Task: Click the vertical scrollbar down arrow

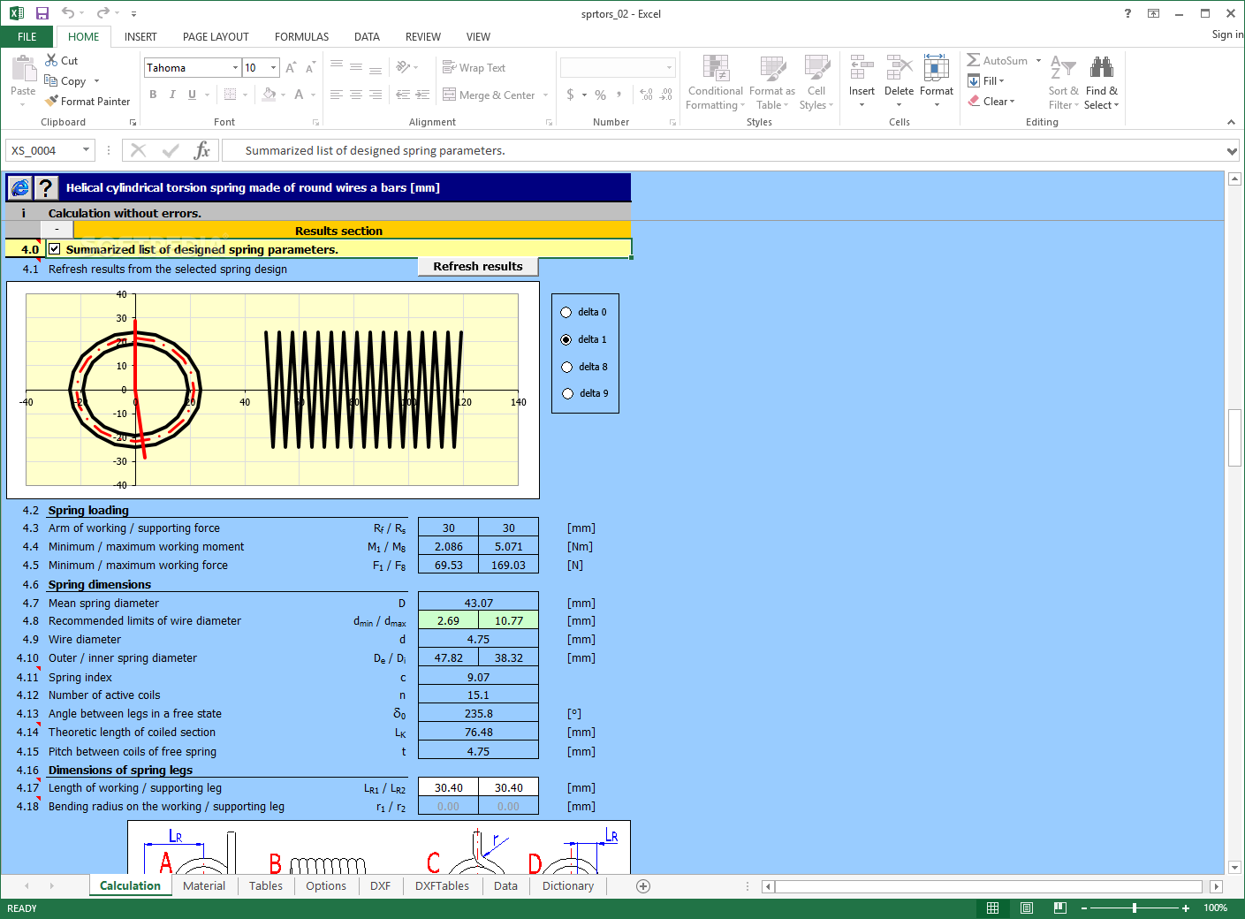Action: click(x=1235, y=868)
